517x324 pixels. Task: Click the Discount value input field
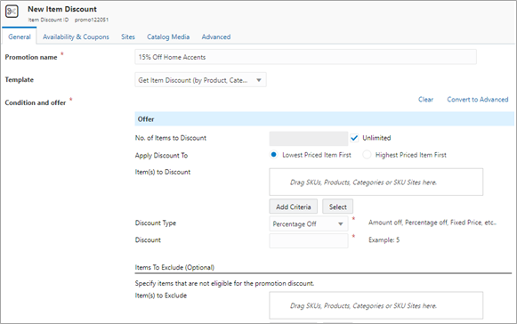tap(309, 240)
